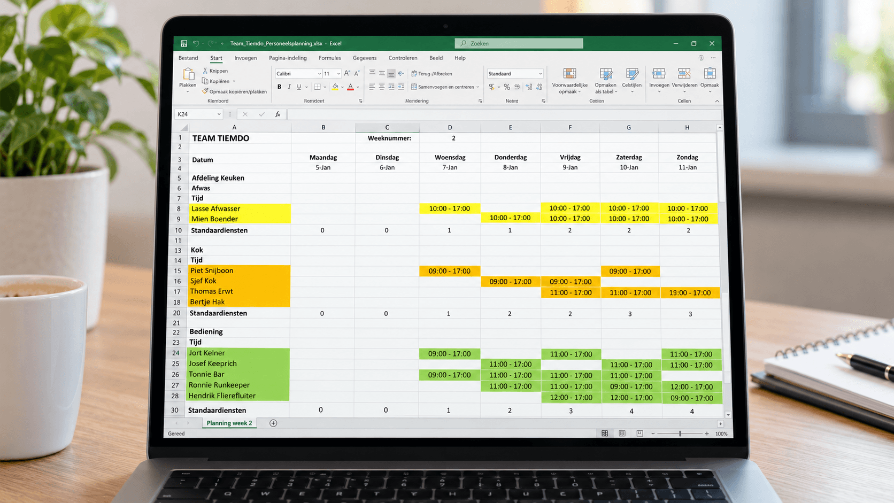Click the increase font size icon
Screen dimensions: 894x503
click(347, 73)
